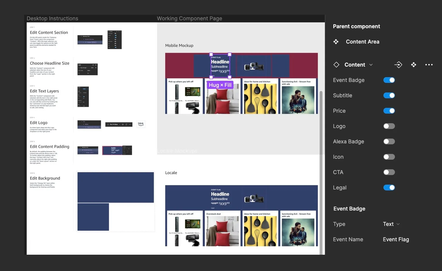The image size is (442, 271).
Task: Select the Desktop Instructions frame label
Action: (53, 18)
